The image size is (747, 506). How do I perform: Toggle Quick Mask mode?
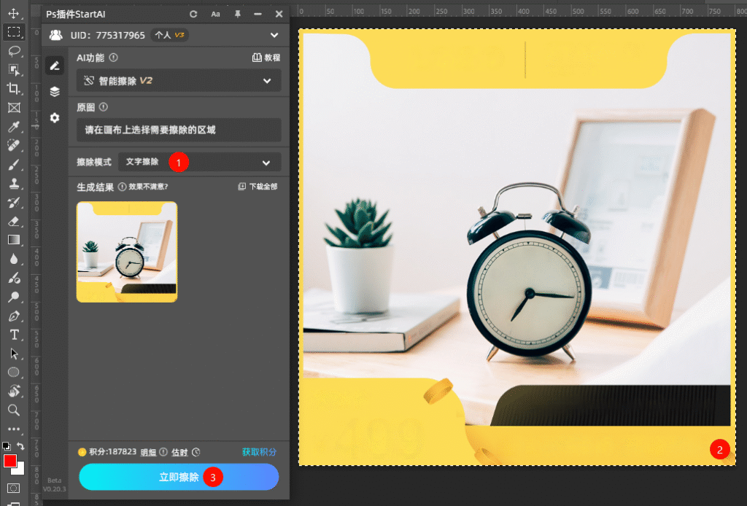tap(13, 487)
